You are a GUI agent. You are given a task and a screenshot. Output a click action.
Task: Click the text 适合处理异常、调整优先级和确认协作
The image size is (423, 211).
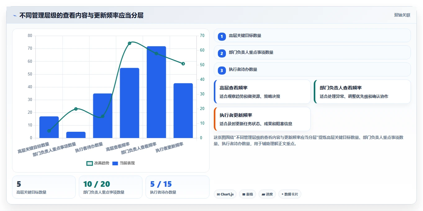(x=354, y=96)
